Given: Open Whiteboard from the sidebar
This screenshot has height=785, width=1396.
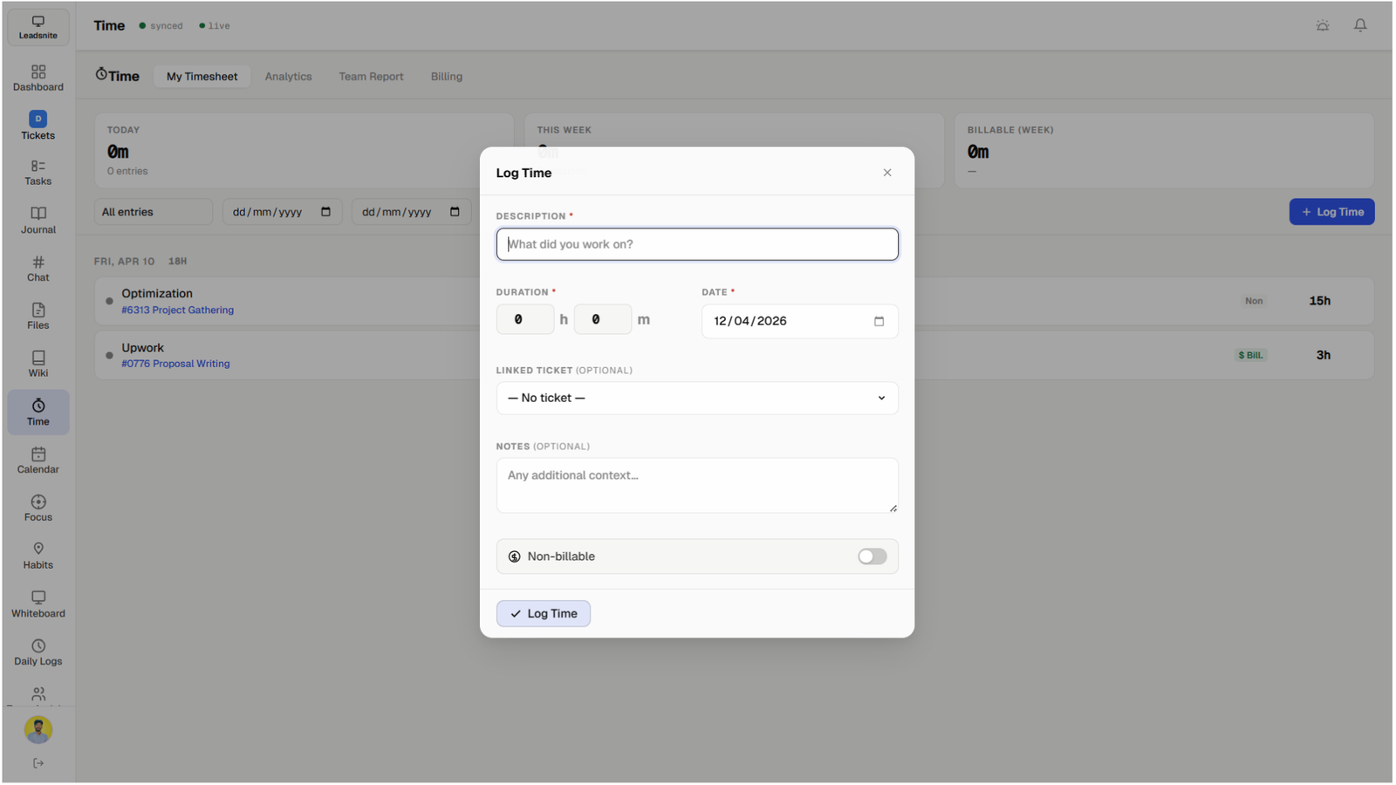Looking at the screenshot, I should point(38,604).
